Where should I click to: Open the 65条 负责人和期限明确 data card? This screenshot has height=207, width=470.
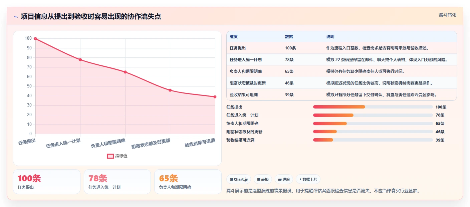coord(188,182)
